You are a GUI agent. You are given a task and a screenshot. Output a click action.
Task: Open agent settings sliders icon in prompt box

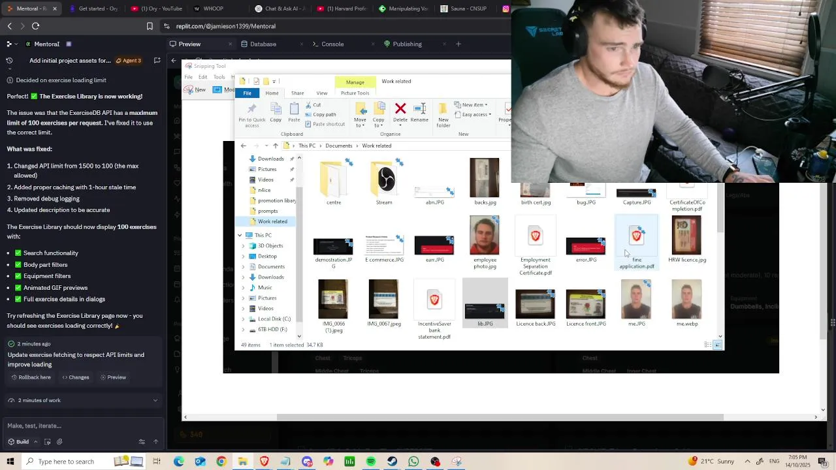[x=142, y=442]
